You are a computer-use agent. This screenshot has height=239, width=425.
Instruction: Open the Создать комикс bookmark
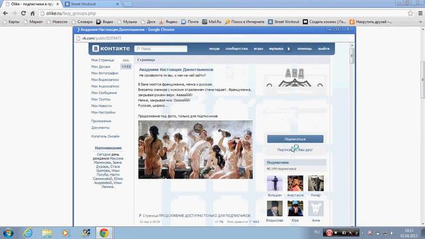click(x=325, y=22)
